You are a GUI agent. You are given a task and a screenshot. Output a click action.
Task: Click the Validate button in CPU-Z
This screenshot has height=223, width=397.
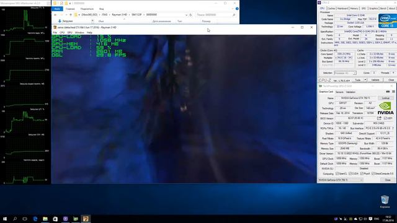(375, 80)
